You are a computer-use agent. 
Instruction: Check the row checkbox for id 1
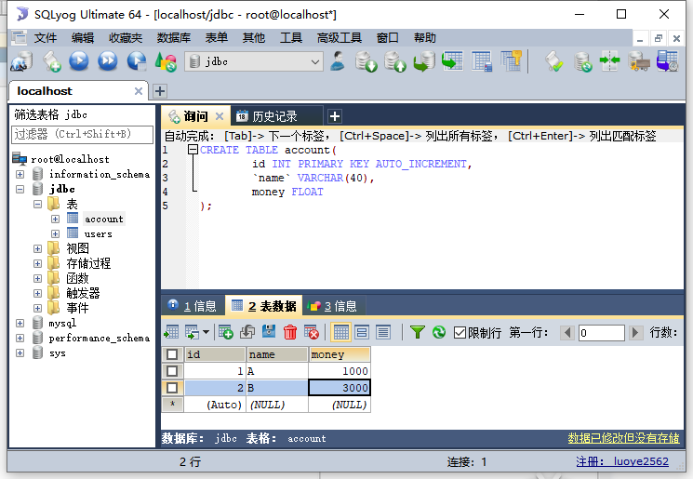(x=172, y=371)
